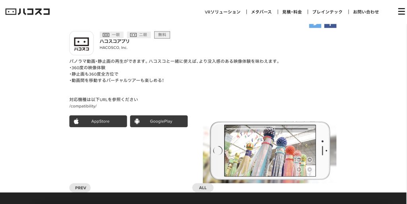The image size is (407, 204).
Task: Click the play icon in phone screenshot
Action: [309, 169]
